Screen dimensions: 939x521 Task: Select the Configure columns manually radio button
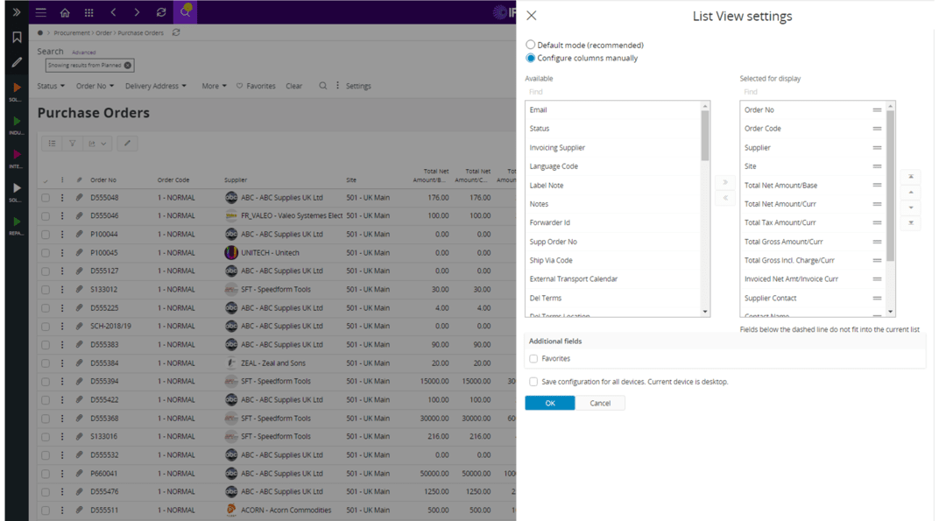[529, 59]
